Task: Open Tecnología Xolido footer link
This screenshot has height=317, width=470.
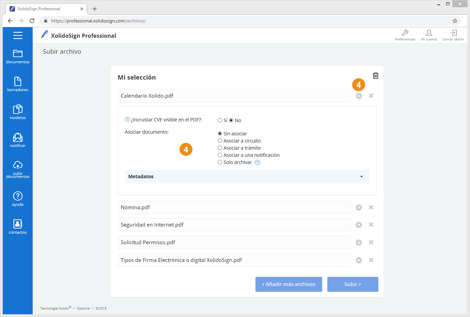Action: click(x=56, y=308)
